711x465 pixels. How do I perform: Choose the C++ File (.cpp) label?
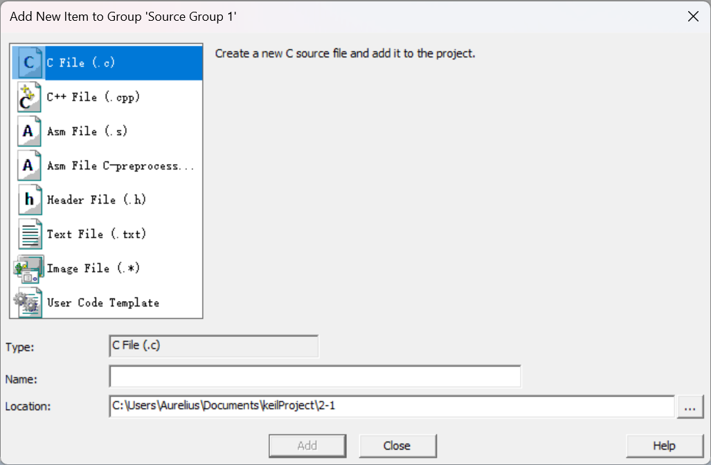(93, 97)
